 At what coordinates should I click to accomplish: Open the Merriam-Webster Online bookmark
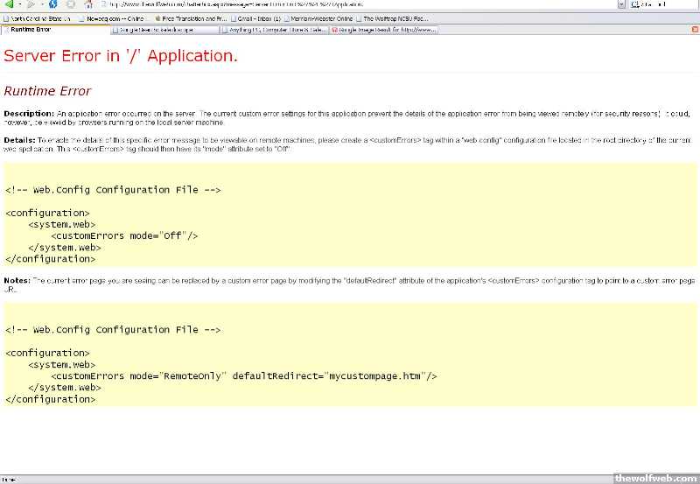coord(321,18)
